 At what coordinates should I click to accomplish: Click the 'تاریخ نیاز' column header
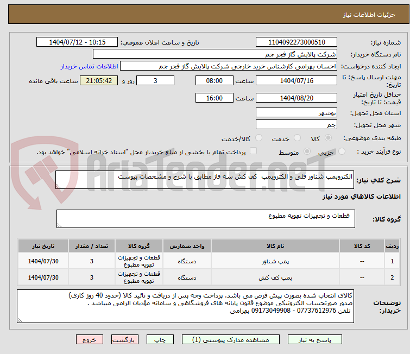tap(42, 246)
